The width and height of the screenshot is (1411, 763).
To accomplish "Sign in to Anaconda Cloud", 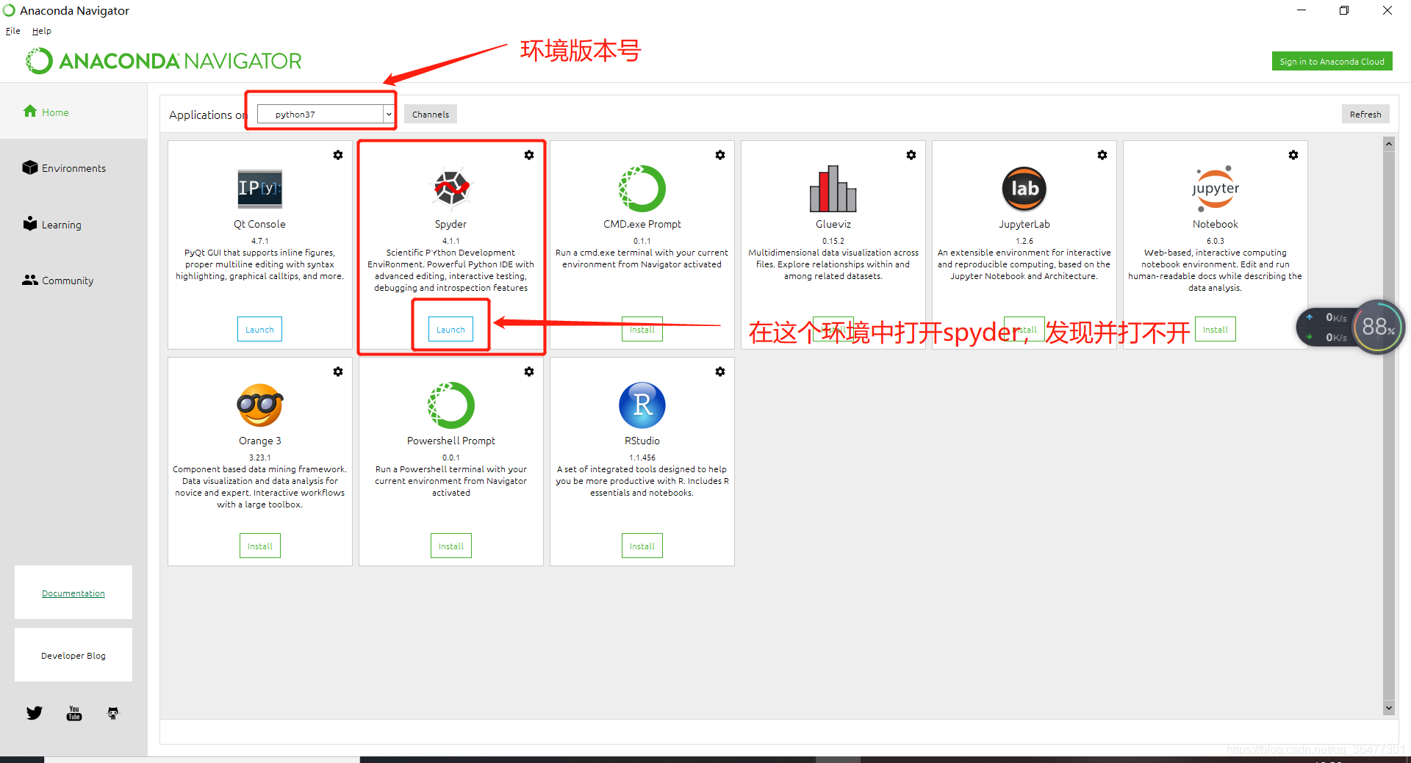I will [x=1332, y=62].
